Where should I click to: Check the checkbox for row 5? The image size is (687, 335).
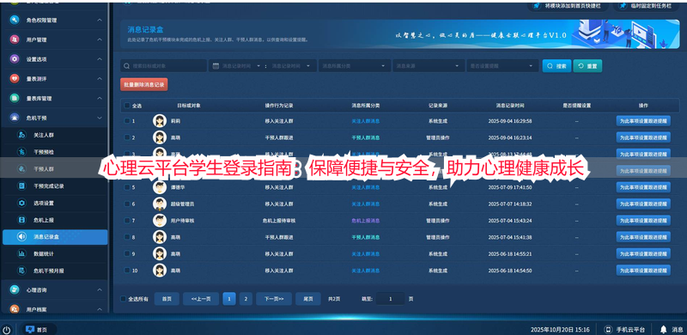coord(127,187)
